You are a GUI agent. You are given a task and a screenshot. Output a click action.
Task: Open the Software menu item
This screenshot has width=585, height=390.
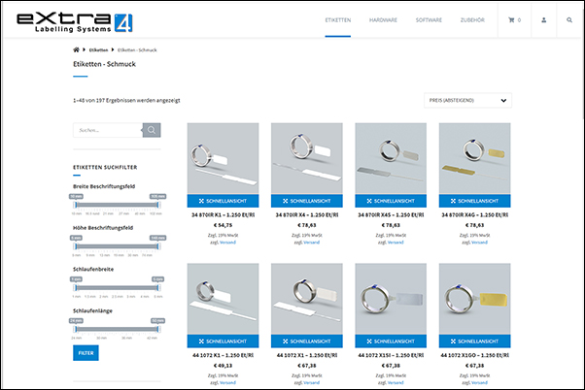click(429, 19)
